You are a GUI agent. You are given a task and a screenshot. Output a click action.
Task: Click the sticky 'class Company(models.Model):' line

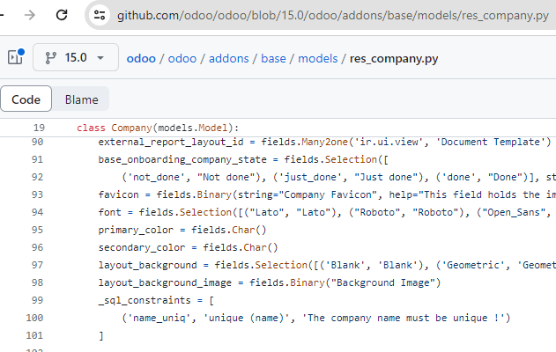(158, 128)
